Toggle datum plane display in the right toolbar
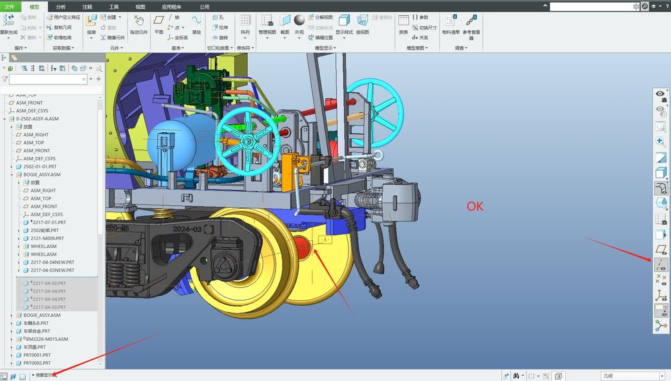Viewport: 671px width, 381px height. (661, 250)
